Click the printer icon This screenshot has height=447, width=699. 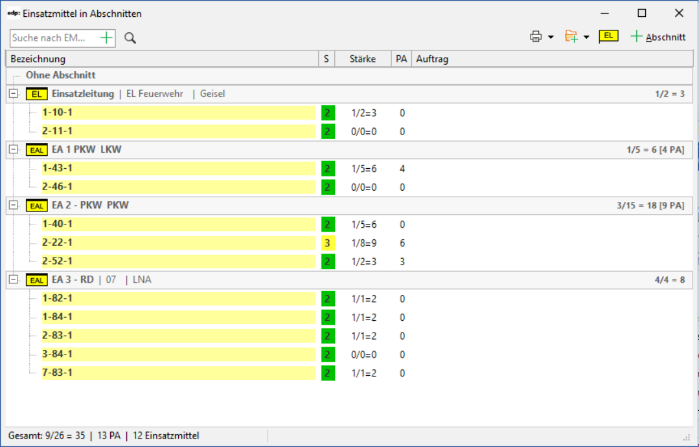coord(536,37)
